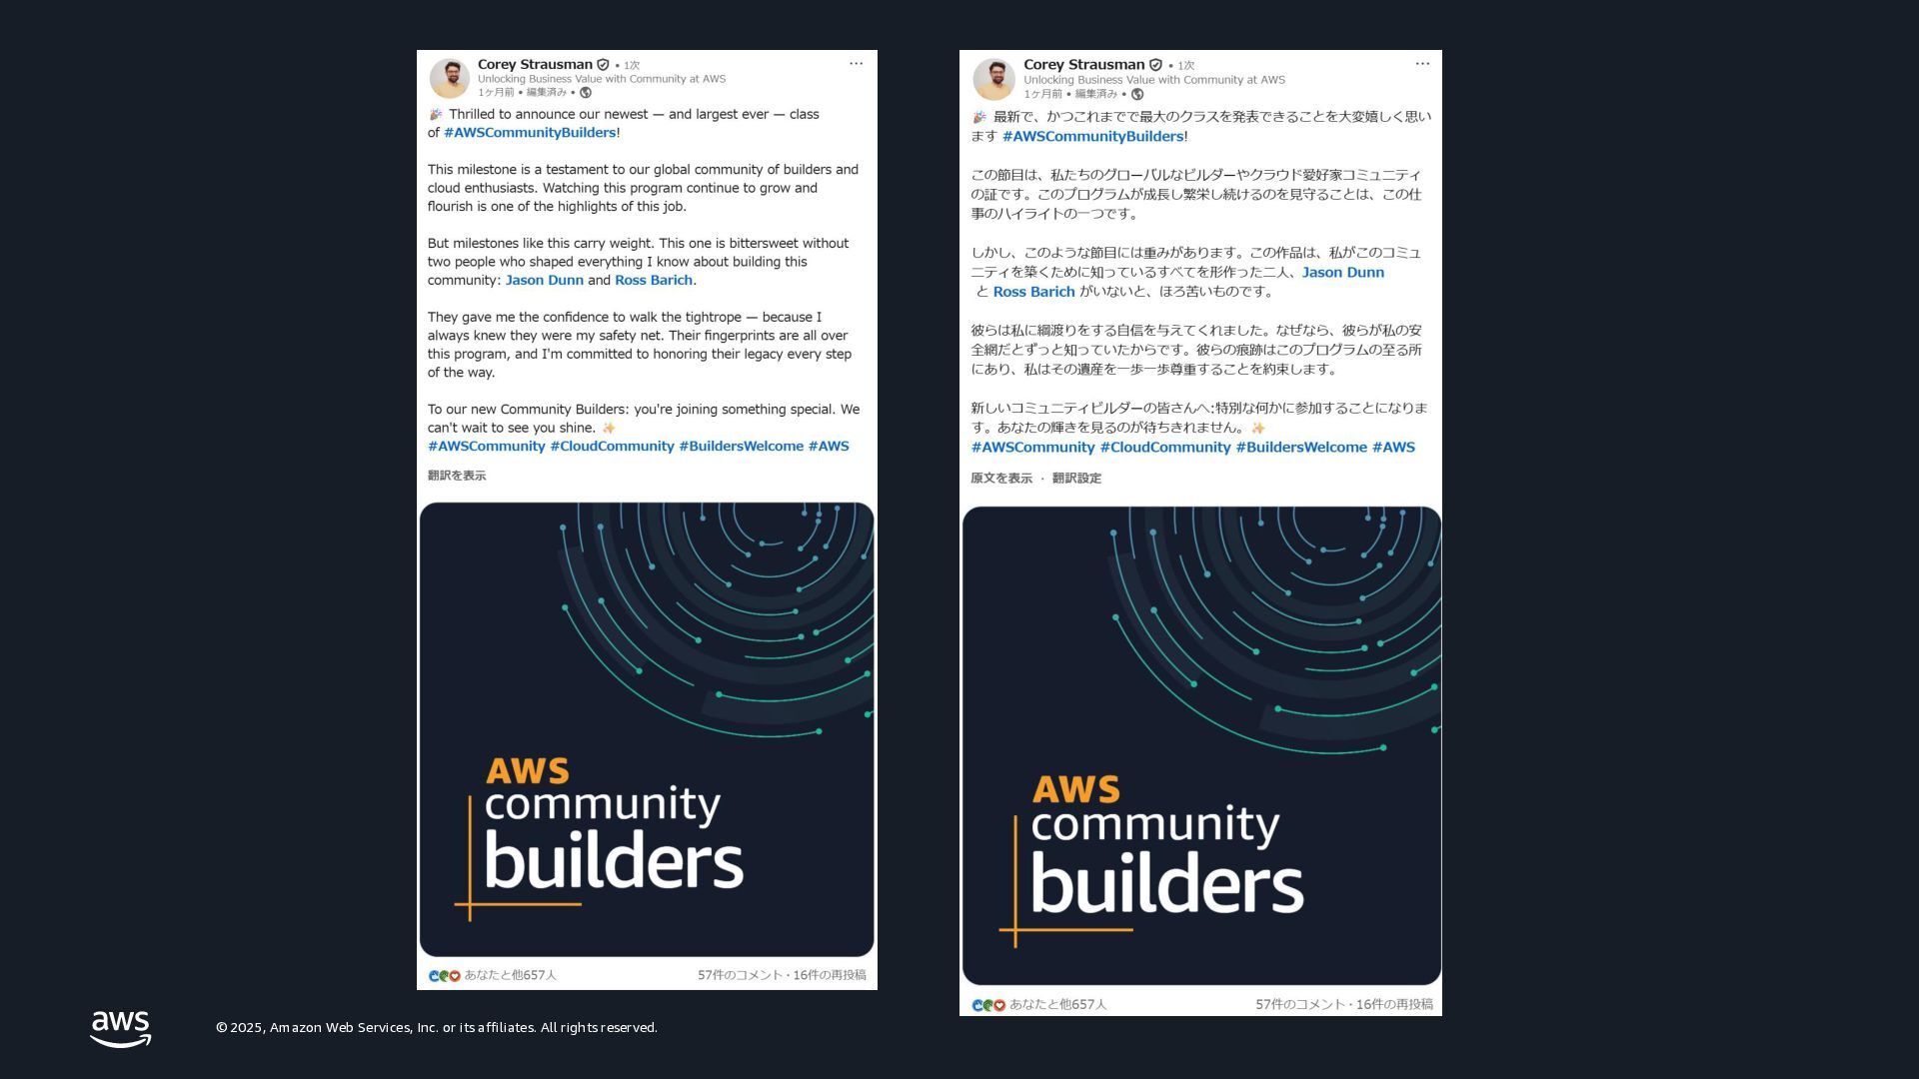Open the Jason Dunn mention in the English post

pos(545,281)
